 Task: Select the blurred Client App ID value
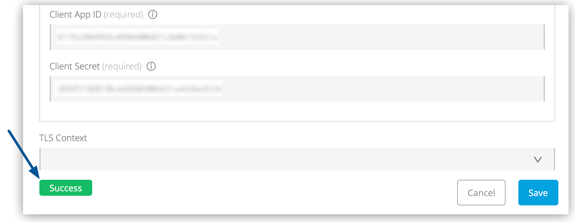click(138, 37)
